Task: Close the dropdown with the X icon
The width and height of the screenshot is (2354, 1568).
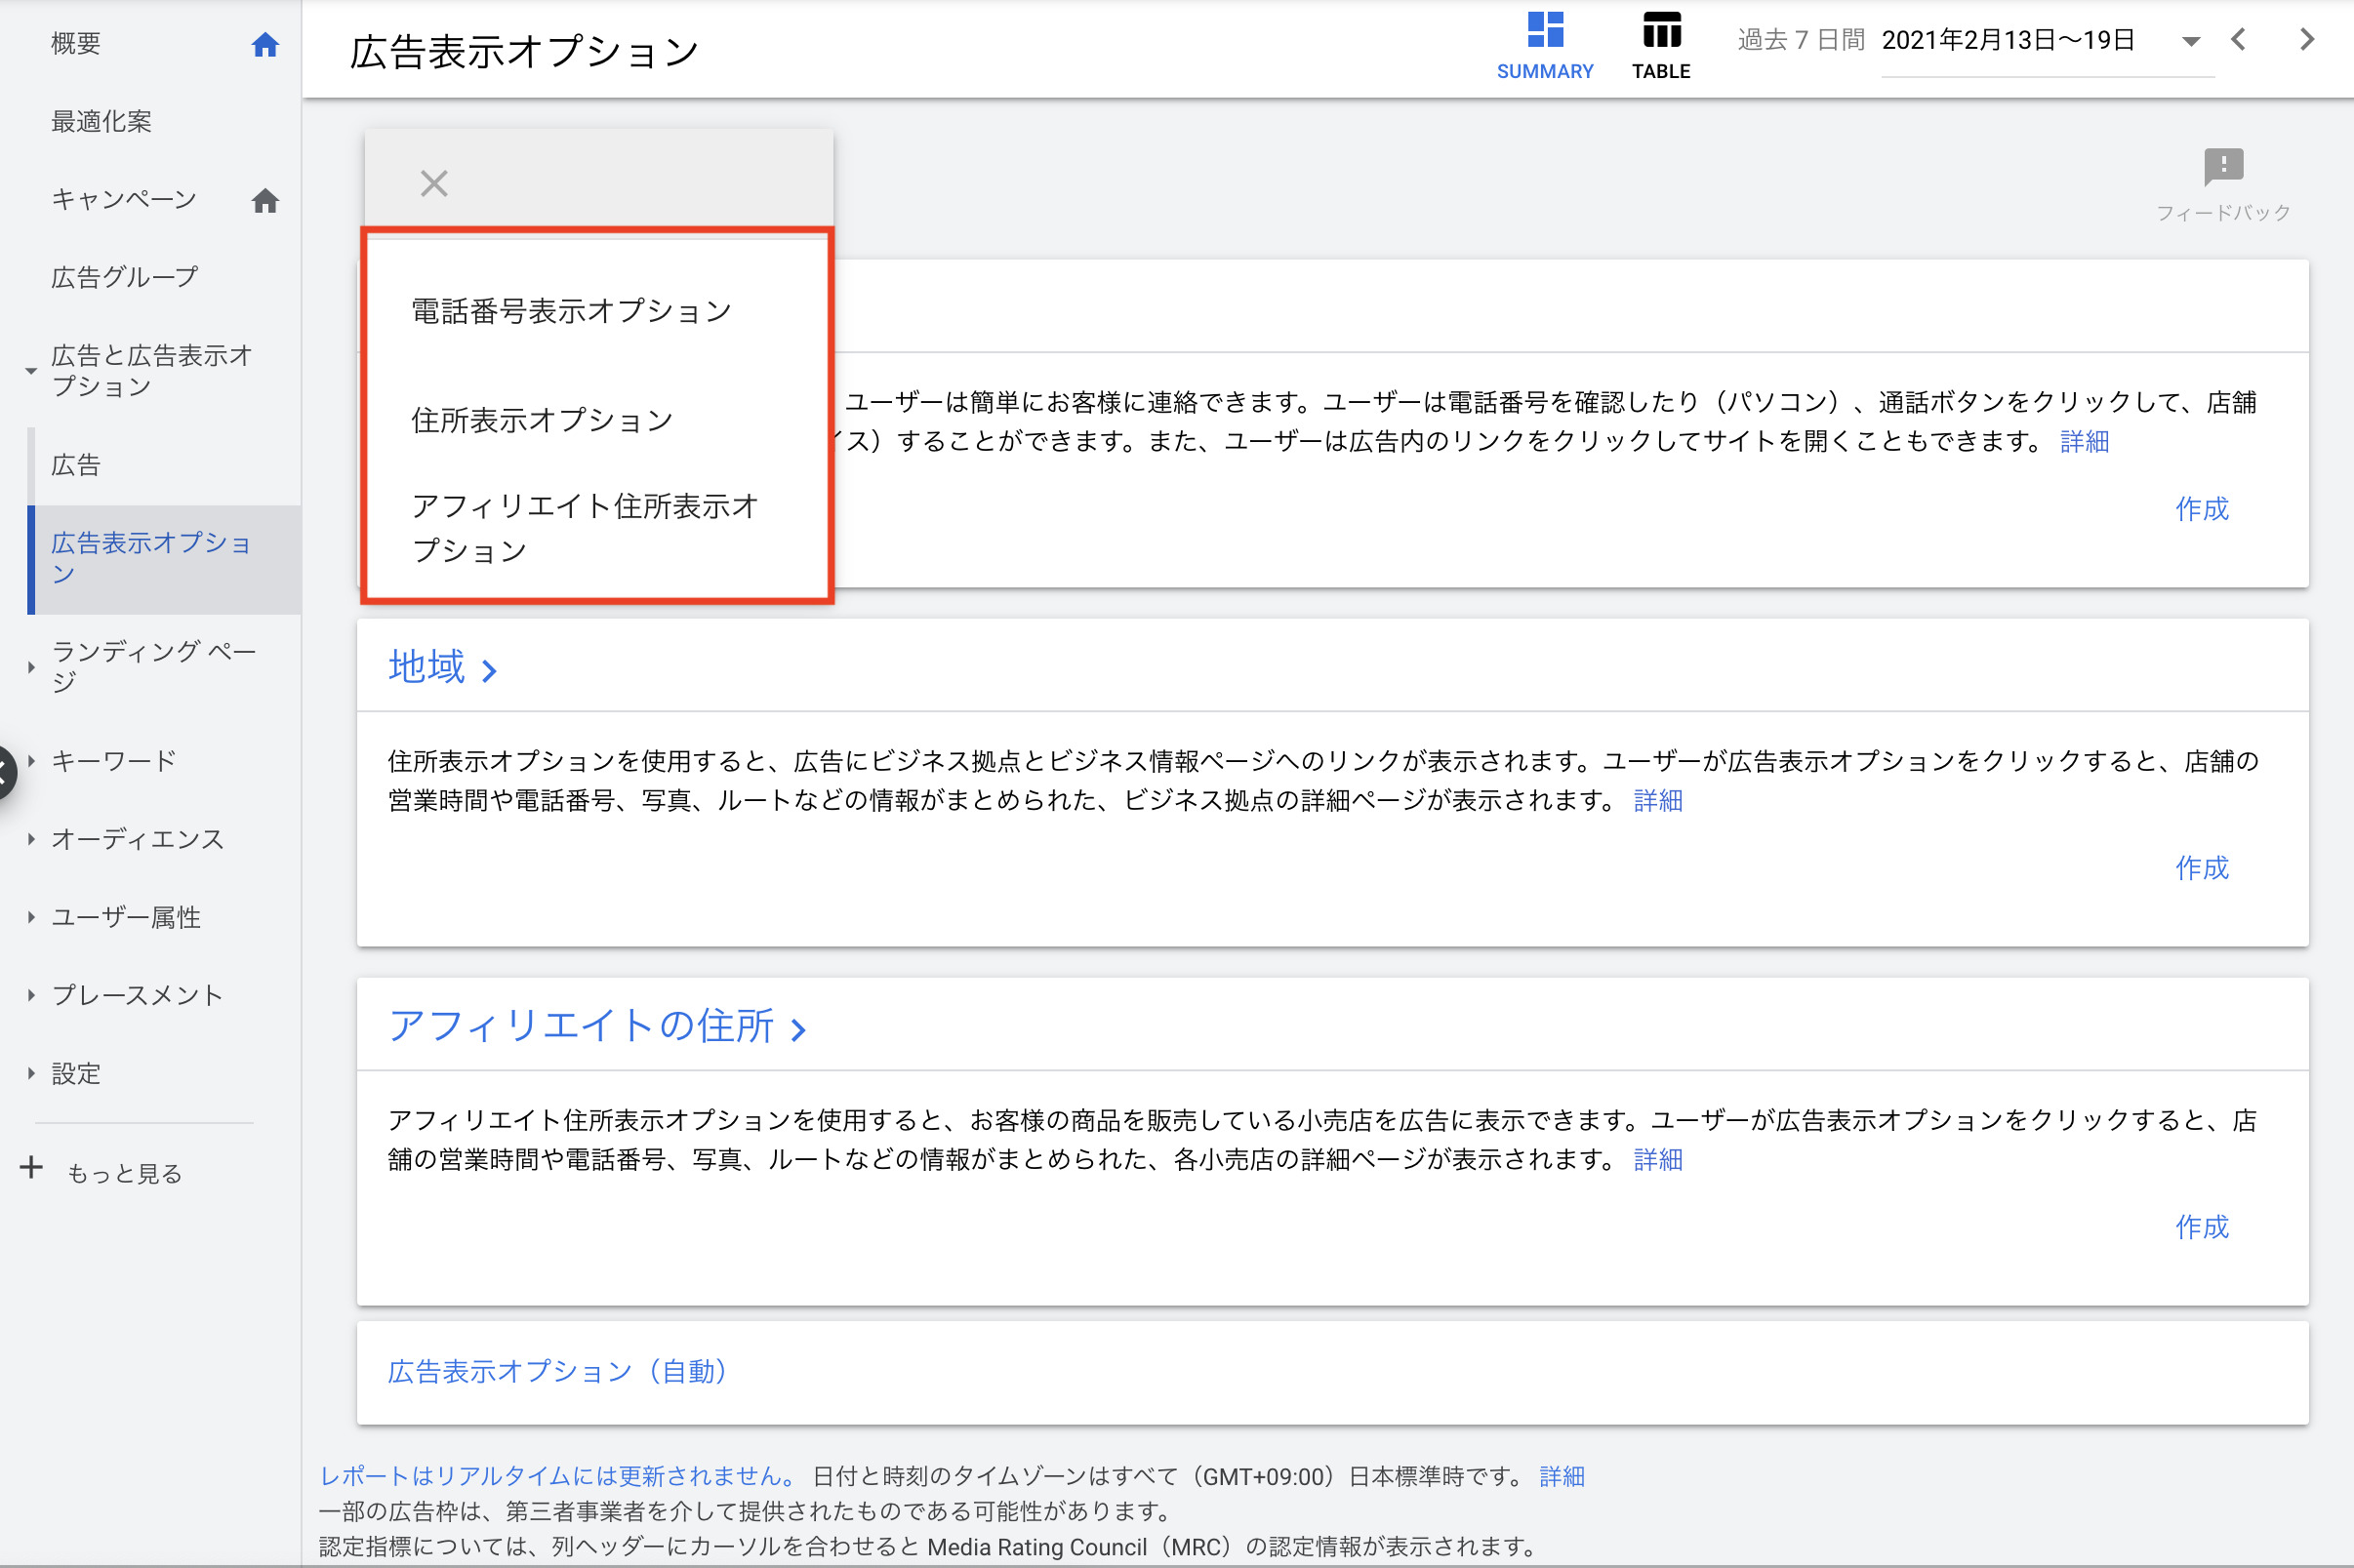Action: click(433, 183)
